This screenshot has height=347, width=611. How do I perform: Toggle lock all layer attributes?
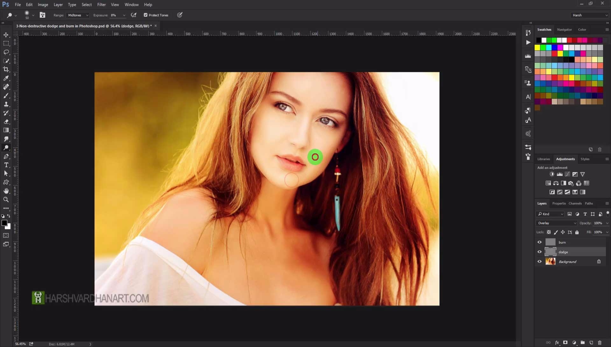click(x=577, y=232)
